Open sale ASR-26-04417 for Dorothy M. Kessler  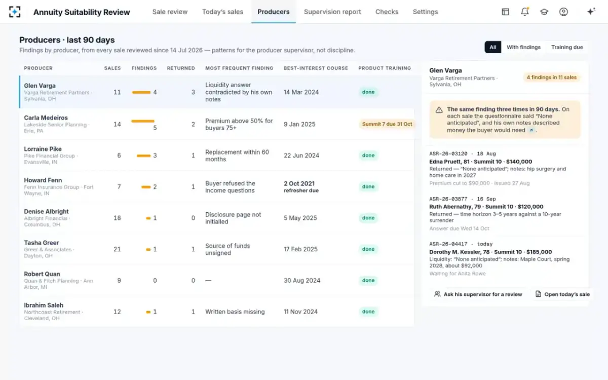(505, 258)
